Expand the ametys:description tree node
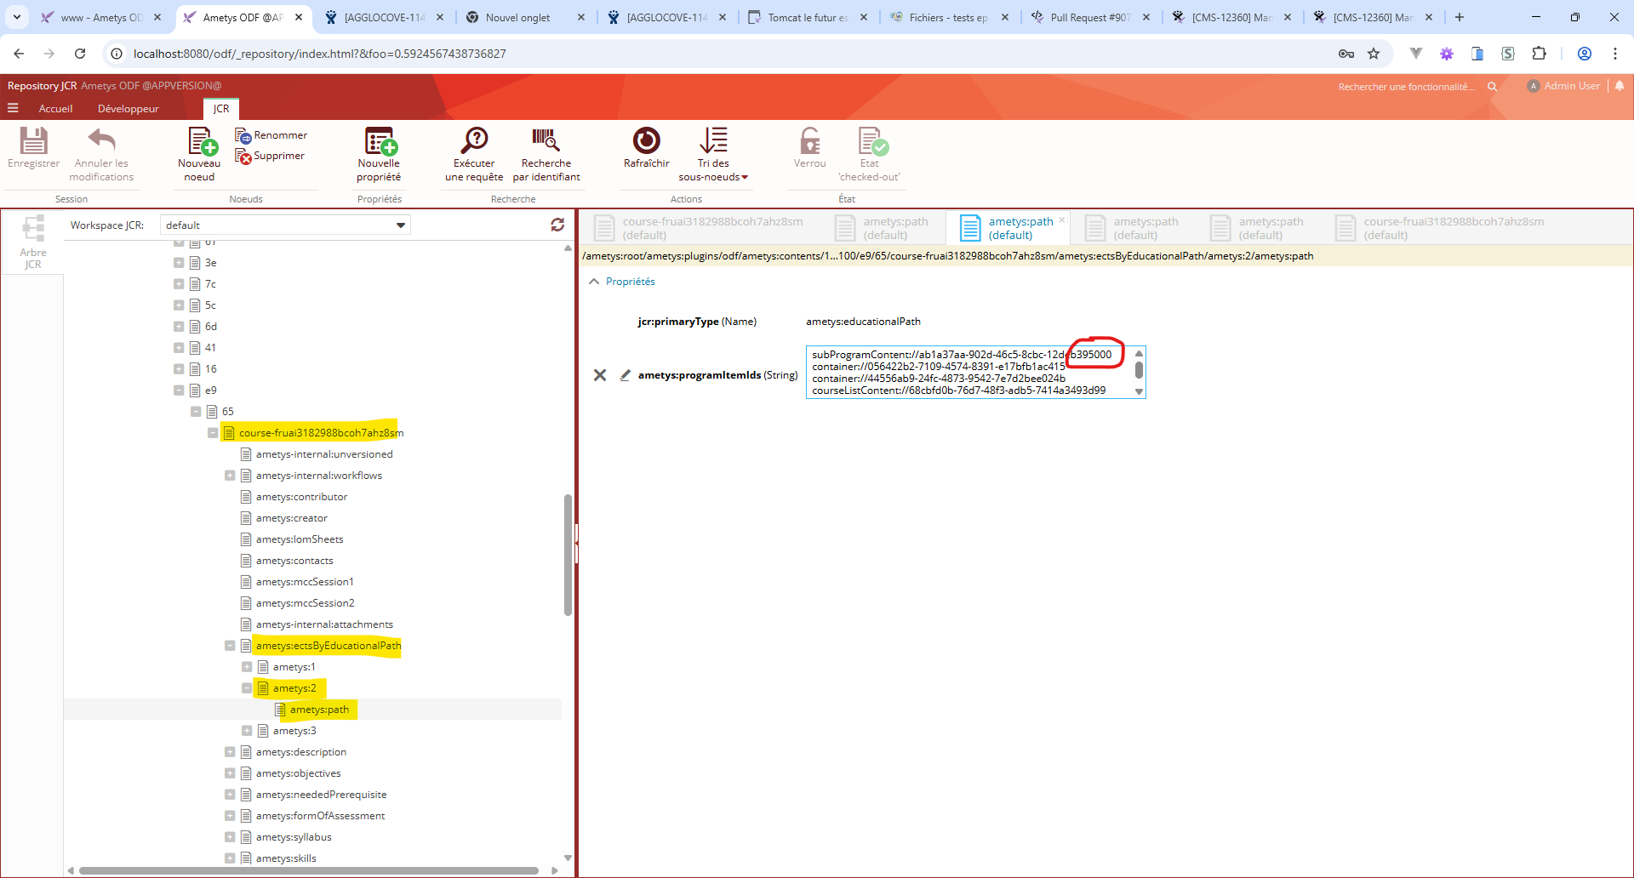The width and height of the screenshot is (1634, 878). tap(230, 752)
